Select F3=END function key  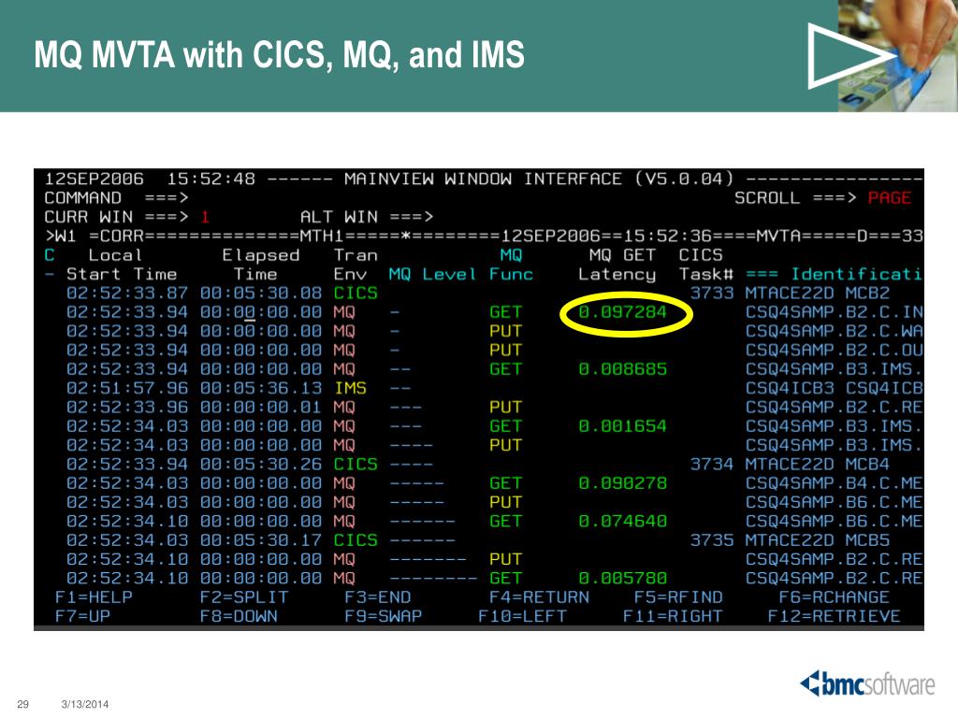[x=378, y=597]
